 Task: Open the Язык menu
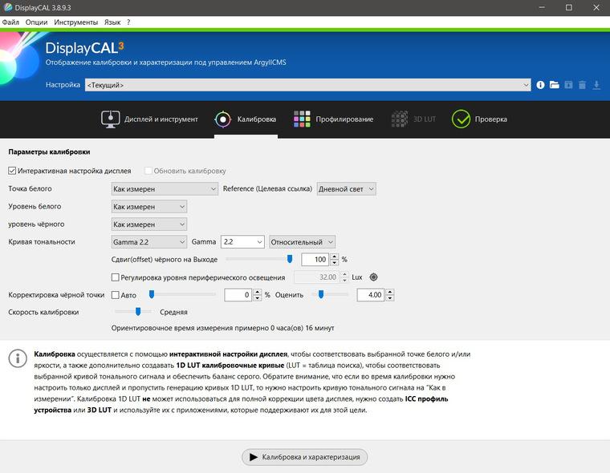112,22
